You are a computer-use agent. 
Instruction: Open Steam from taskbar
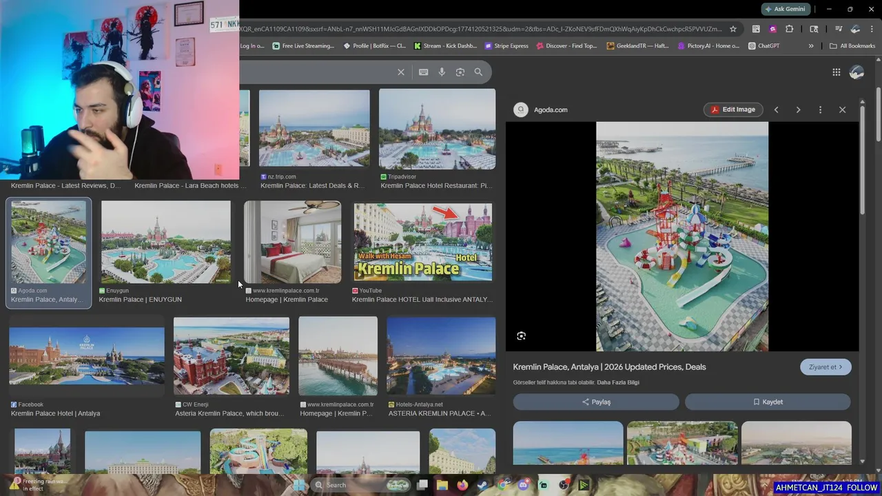click(482, 485)
